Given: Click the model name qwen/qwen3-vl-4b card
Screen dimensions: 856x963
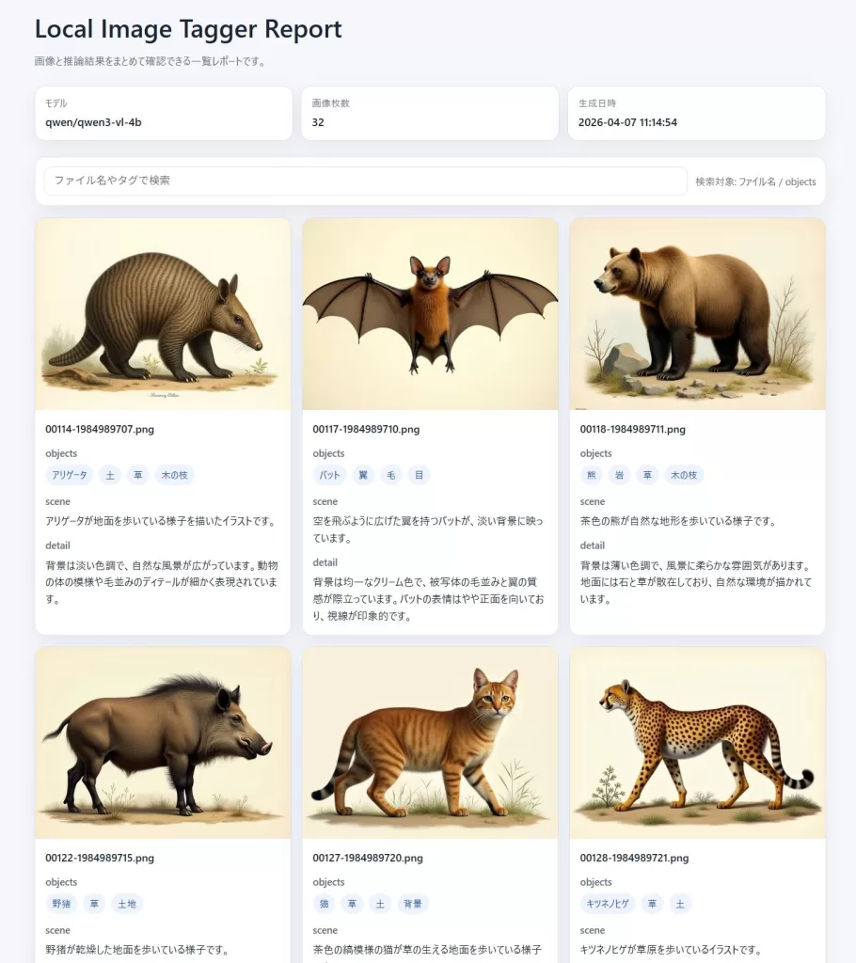Looking at the screenshot, I should coord(163,113).
